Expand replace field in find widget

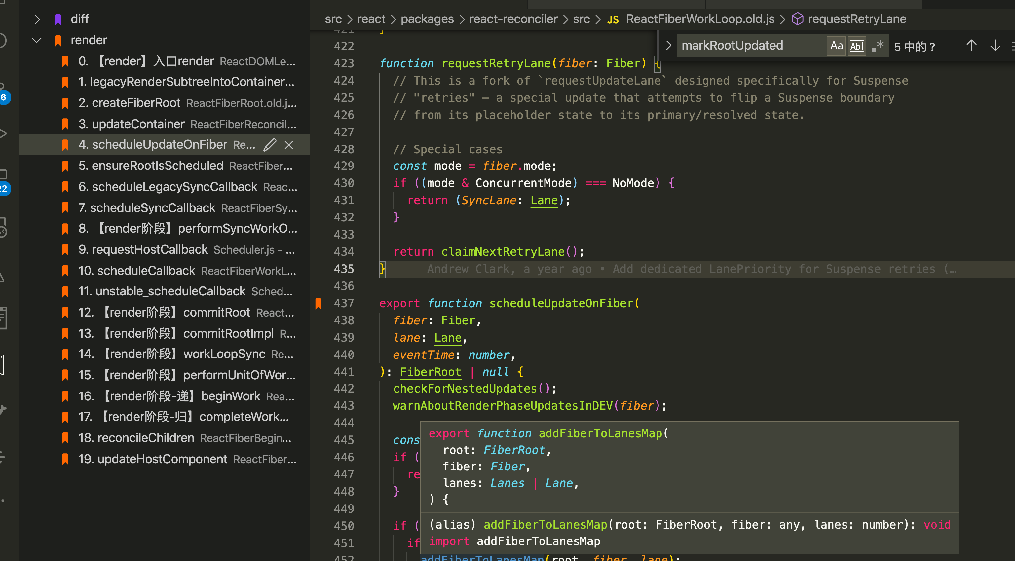pos(668,46)
